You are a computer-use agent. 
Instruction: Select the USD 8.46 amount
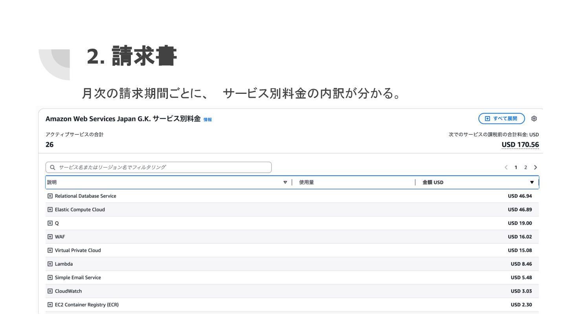point(521,264)
